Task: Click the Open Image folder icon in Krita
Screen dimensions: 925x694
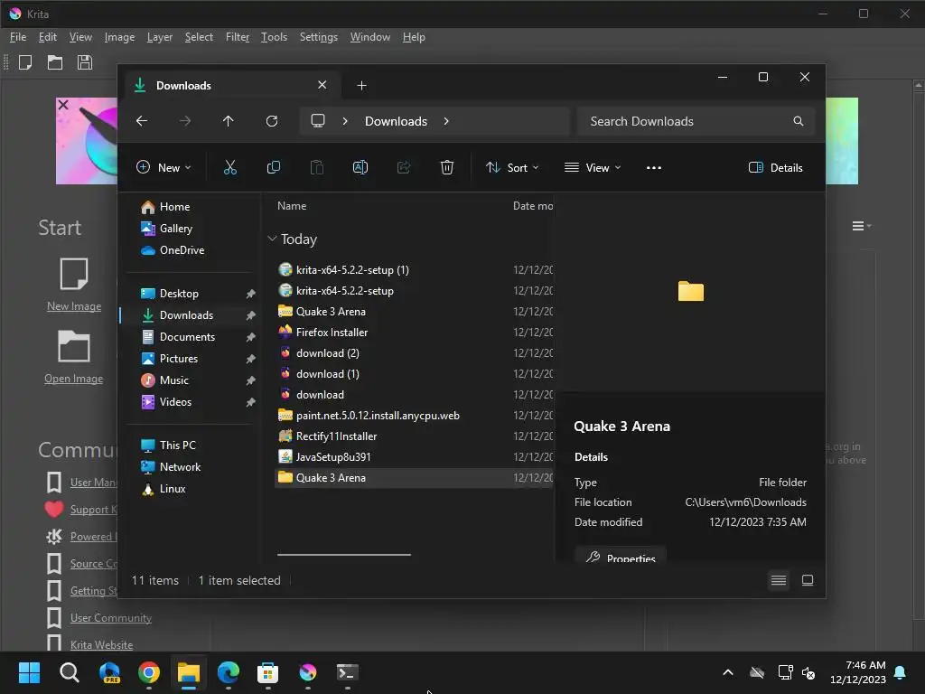Action: (x=74, y=346)
